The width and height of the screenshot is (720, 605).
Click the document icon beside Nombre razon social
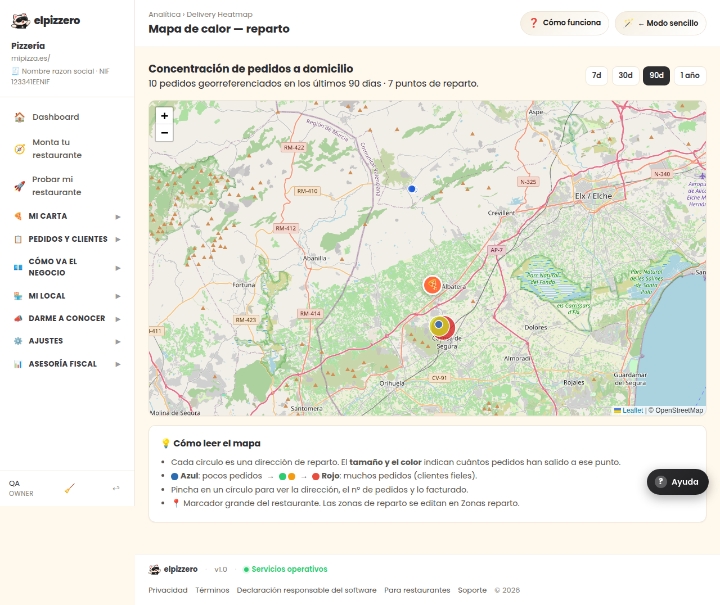click(15, 71)
